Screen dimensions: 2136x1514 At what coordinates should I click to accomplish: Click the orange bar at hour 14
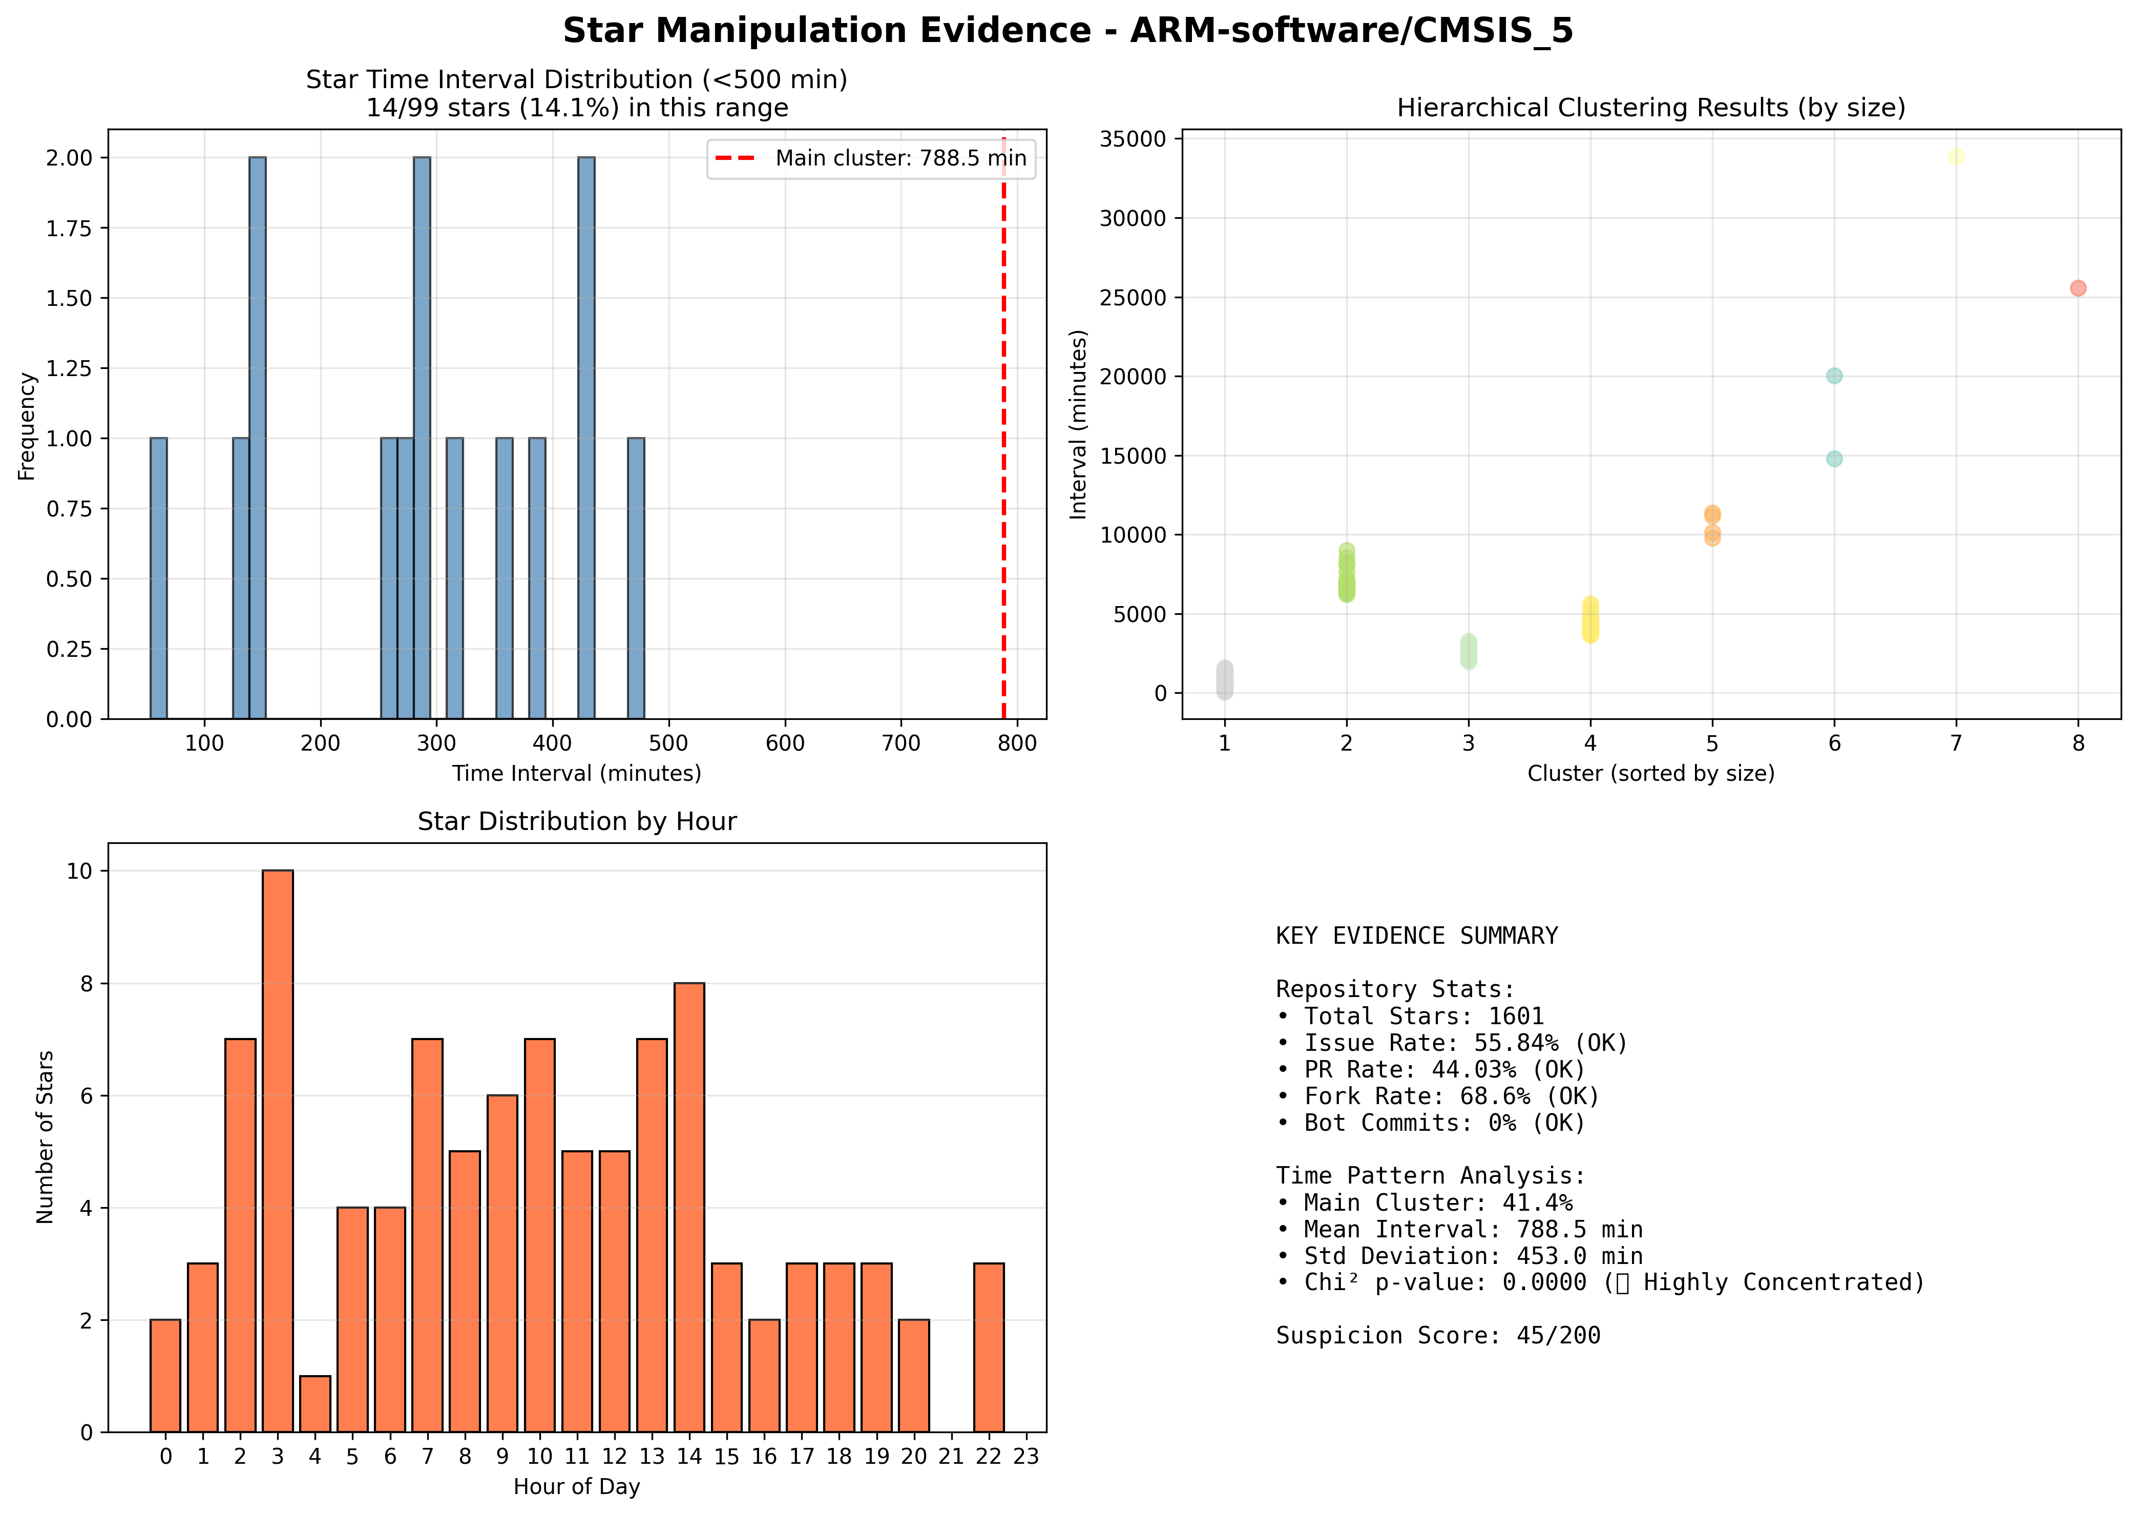(689, 1207)
